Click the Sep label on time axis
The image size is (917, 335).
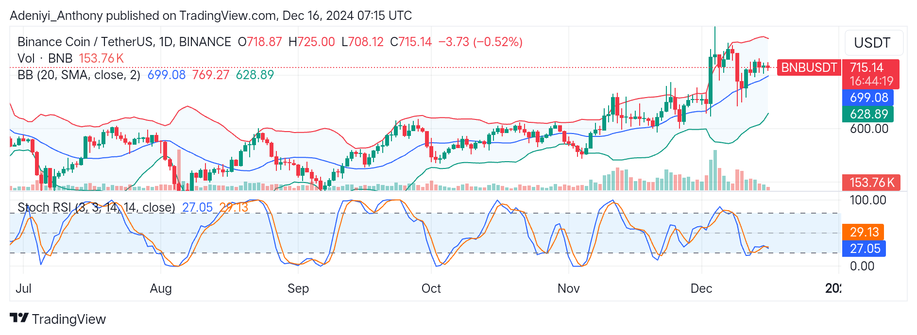(298, 288)
